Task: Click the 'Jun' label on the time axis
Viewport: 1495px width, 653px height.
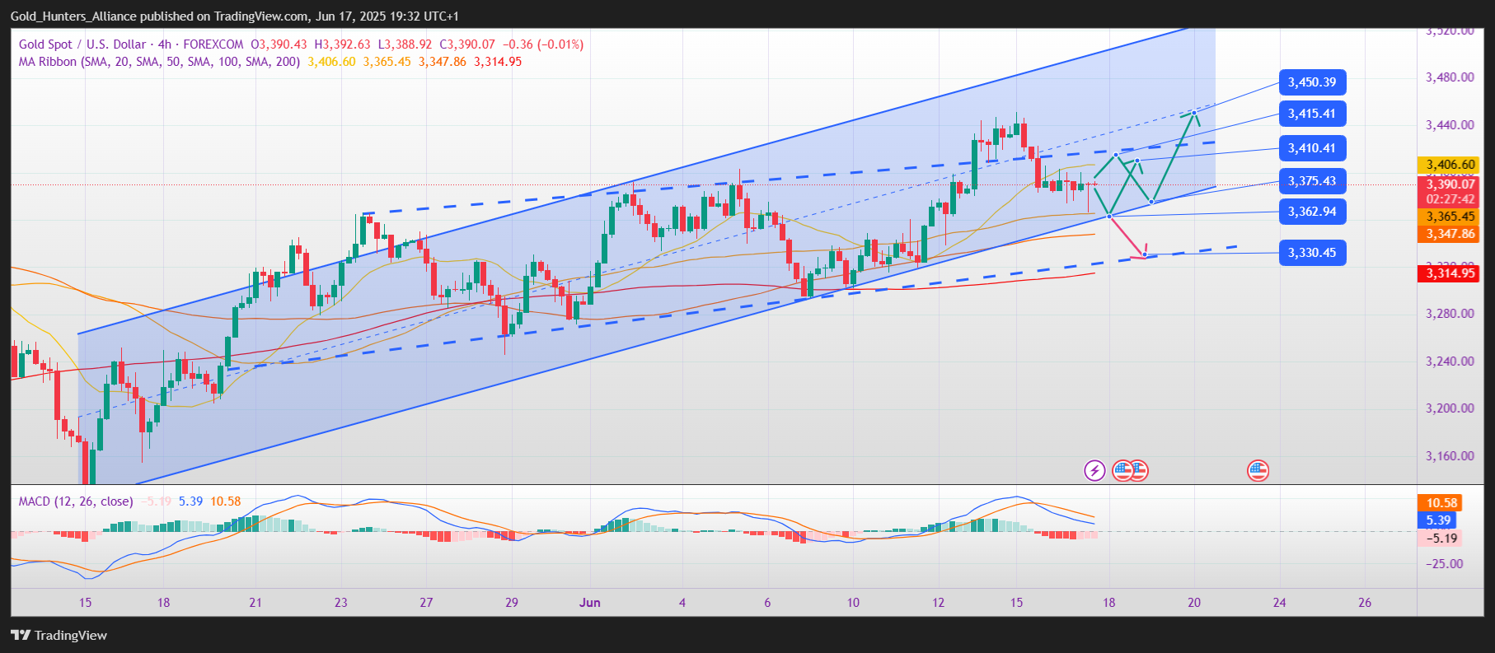Action: pos(590,603)
